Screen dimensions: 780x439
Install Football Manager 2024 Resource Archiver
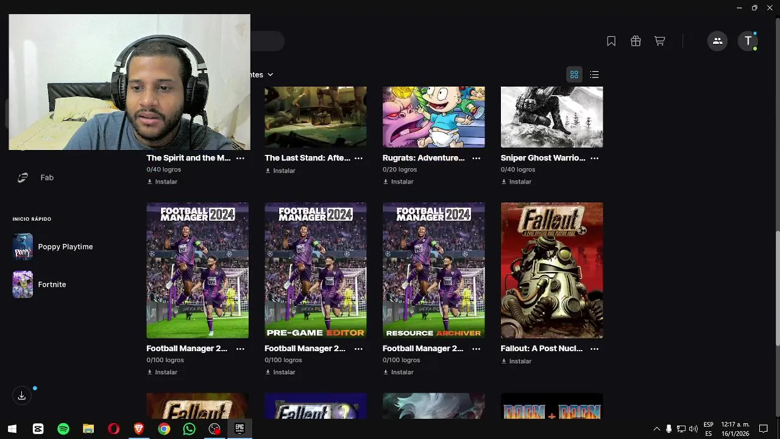(398, 372)
